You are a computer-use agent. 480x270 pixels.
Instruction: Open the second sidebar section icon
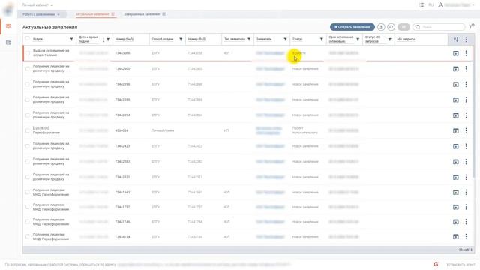(8, 43)
